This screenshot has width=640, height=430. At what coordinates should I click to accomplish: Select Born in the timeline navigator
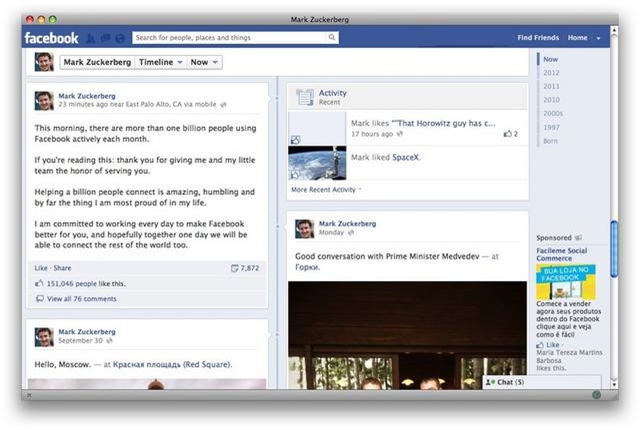coord(550,141)
